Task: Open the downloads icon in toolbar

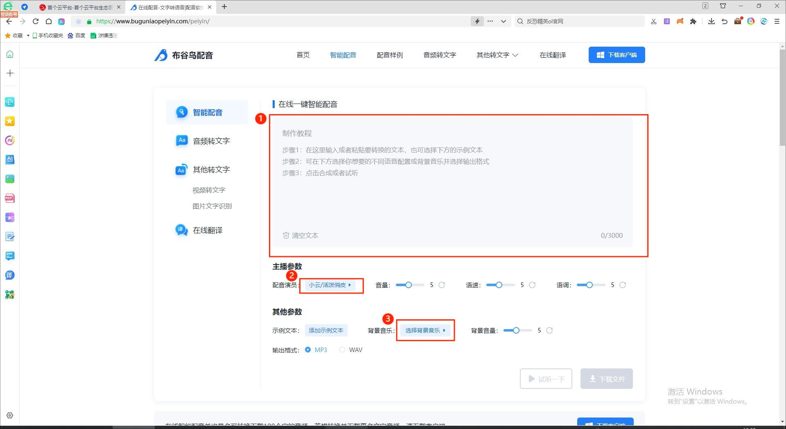Action: pyautogui.click(x=711, y=21)
